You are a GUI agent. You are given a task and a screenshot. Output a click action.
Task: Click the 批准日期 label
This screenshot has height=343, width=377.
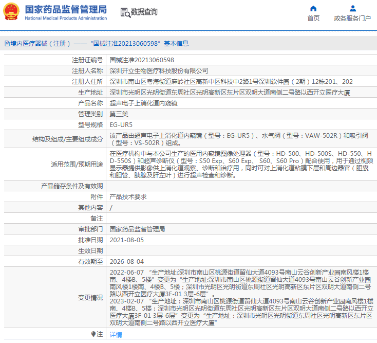pyautogui.click(x=90, y=240)
